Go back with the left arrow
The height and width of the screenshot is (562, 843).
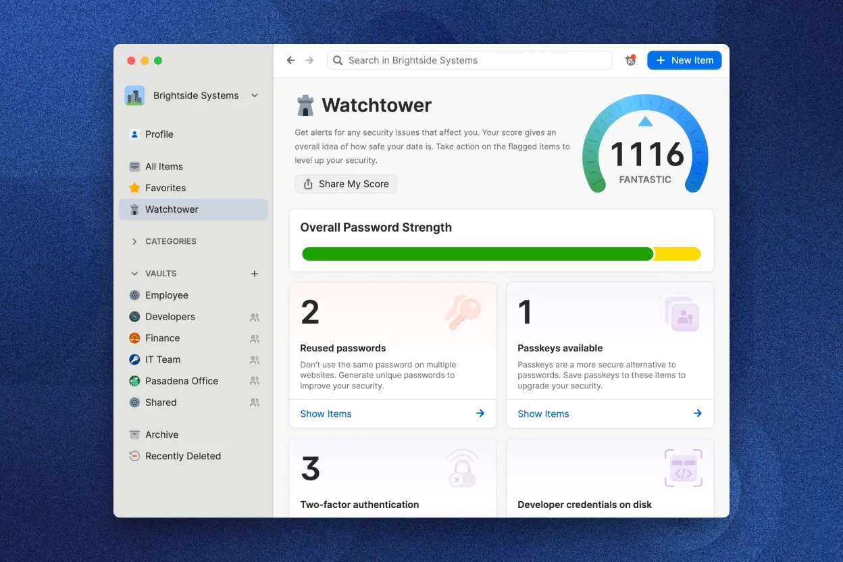pos(291,60)
